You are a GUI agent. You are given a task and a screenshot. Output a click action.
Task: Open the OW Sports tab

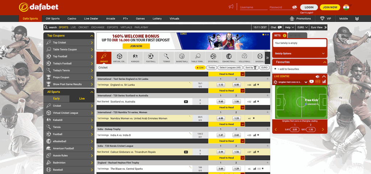tap(53, 18)
